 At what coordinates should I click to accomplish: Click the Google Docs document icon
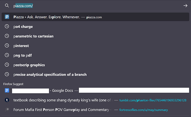pos(7,91)
